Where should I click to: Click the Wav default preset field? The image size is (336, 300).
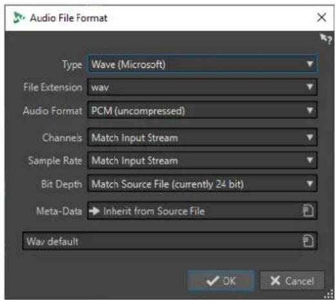170,241
